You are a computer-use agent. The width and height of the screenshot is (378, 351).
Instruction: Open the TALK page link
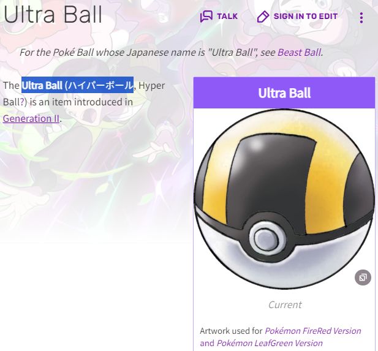[x=227, y=17]
